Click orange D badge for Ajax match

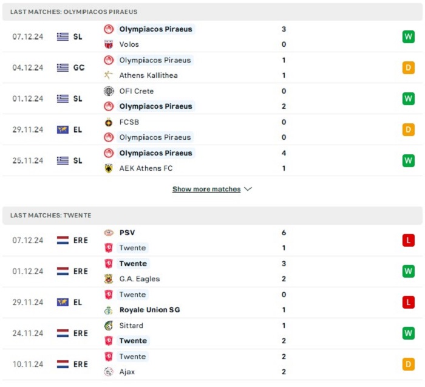tap(408, 365)
